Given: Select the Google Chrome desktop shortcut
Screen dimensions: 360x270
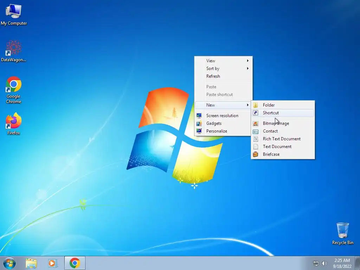Looking at the screenshot, I should (x=14, y=90).
